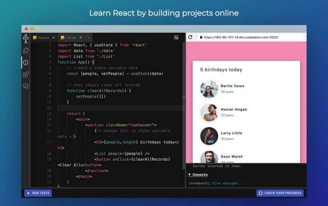
Task: Close the List.jsx tab
Action: point(80,37)
